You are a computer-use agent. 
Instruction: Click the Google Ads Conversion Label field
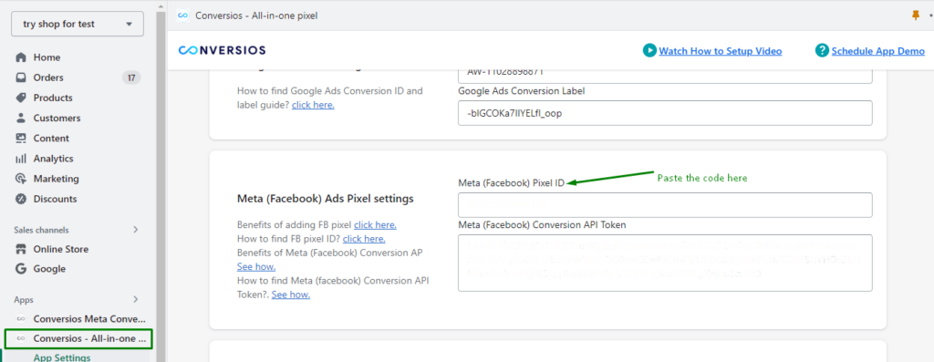[665, 113]
